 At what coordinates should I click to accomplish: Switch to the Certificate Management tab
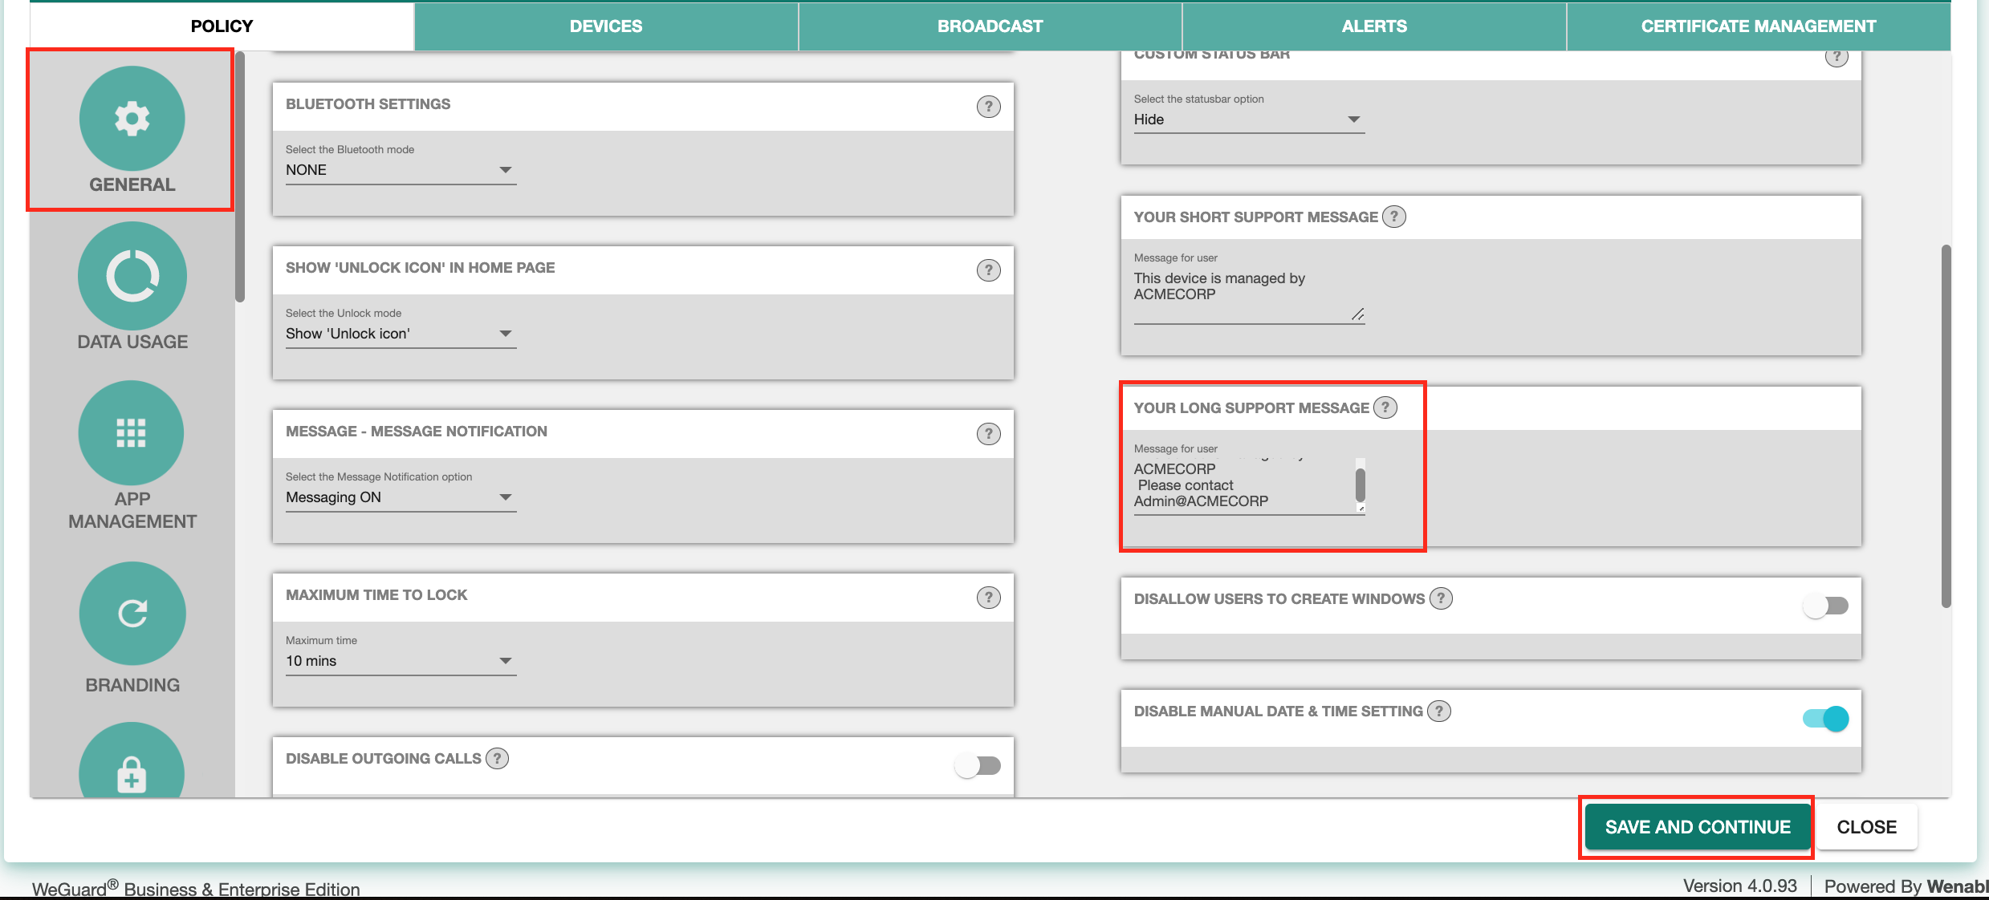[x=1759, y=26]
